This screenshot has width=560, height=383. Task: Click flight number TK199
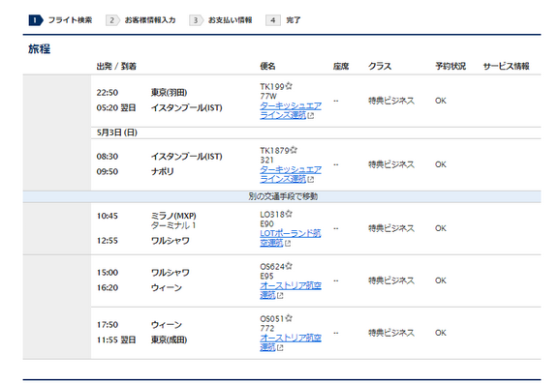[x=272, y=87]
